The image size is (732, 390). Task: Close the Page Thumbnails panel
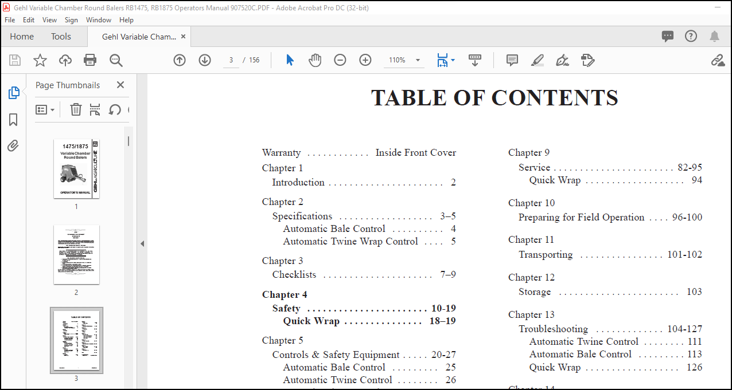coord(120,85)
